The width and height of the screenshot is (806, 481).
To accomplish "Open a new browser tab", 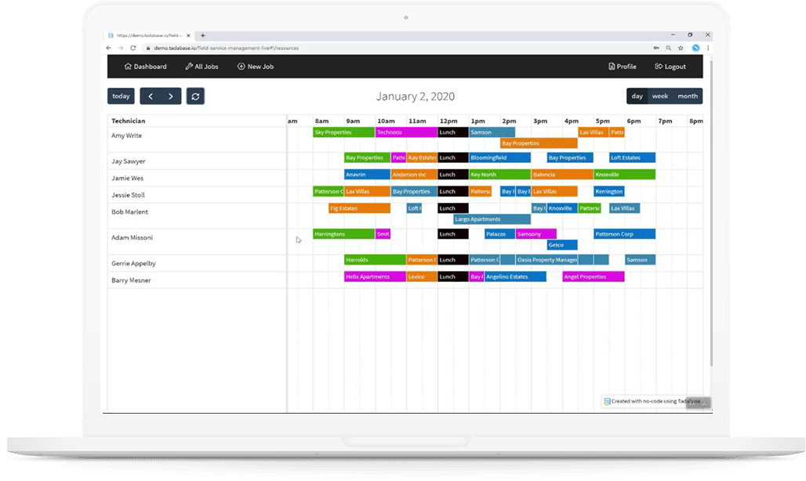I will pos(203,35).
